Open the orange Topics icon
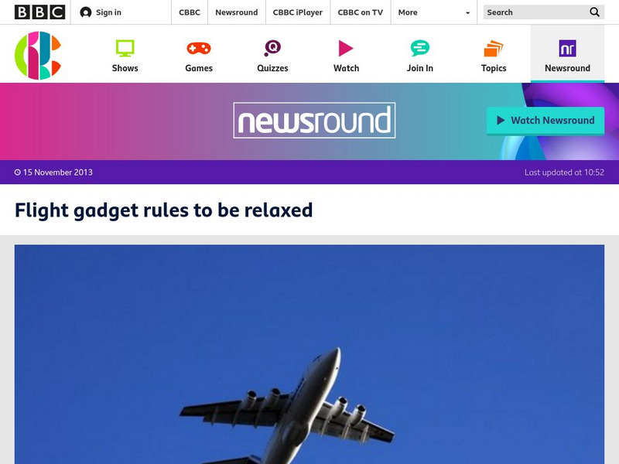The width and height of the screenshot is (619, 464). click(494, 49)
